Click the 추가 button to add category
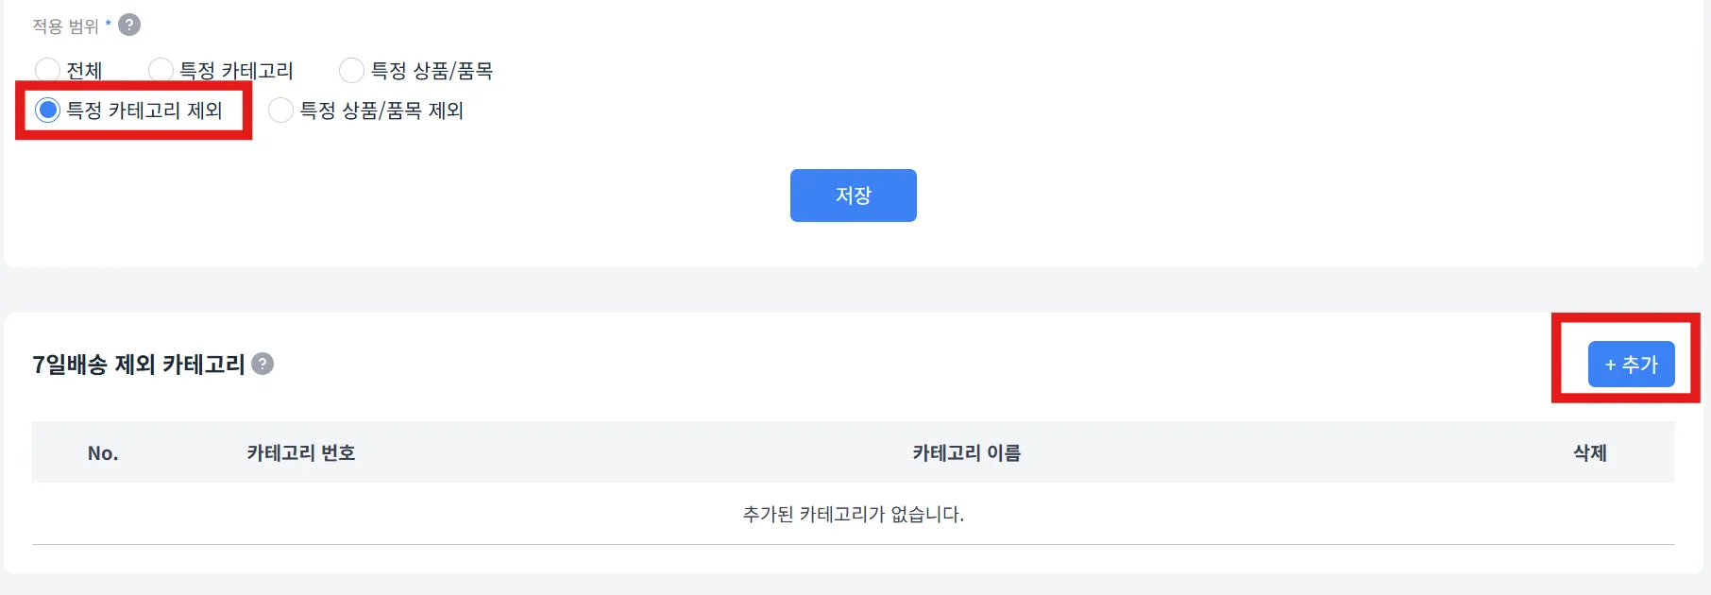Screen dimensions: 1711x595 pos(1631,365)
